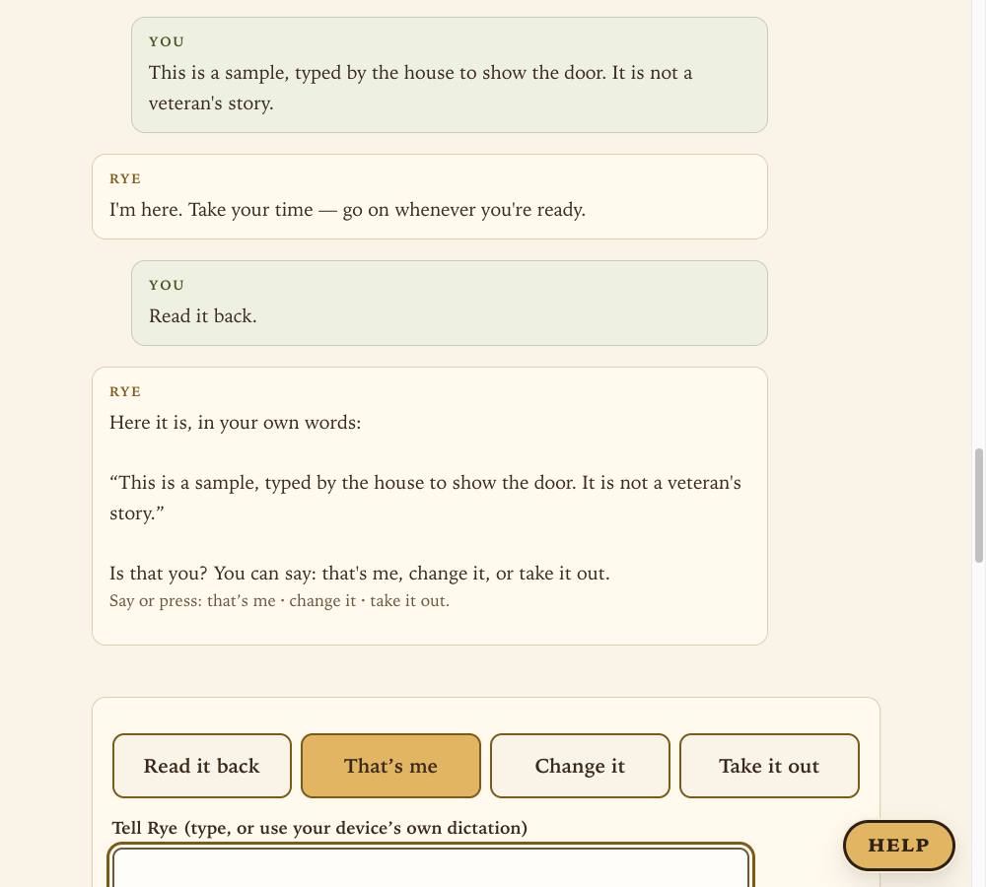Click the quoted sample text in Rye's reply
This screenshot has width=986, height=887.
(425, 498)
